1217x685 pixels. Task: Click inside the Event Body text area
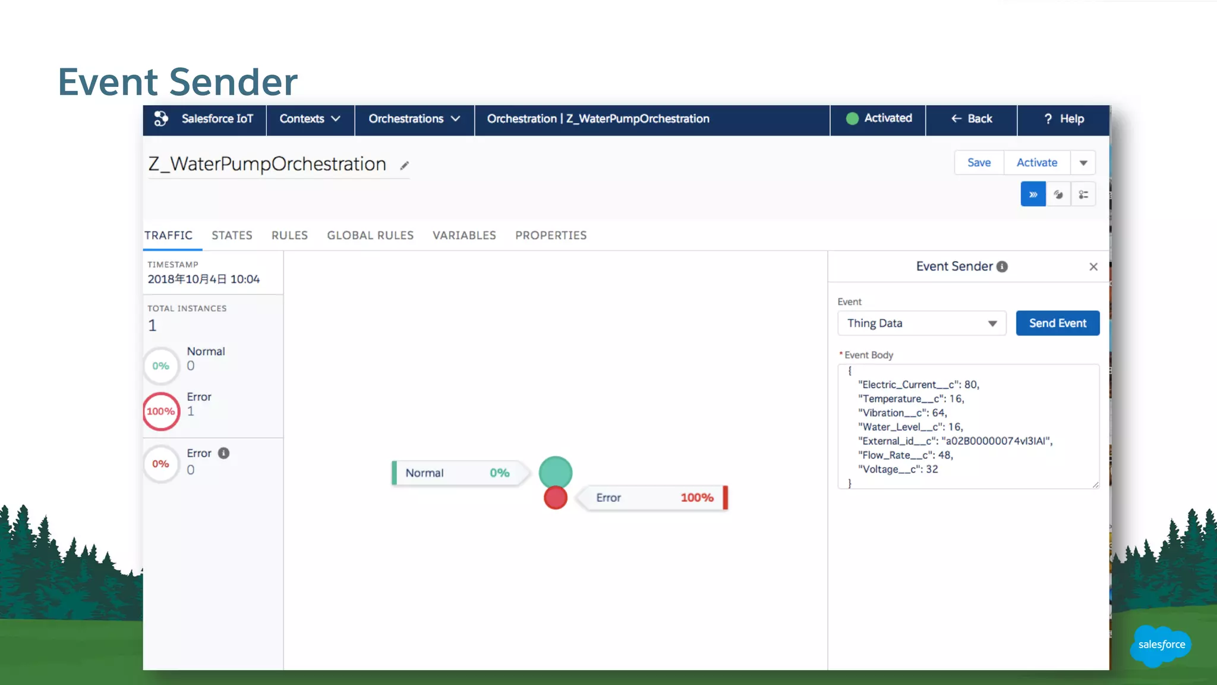pos(967,426)
